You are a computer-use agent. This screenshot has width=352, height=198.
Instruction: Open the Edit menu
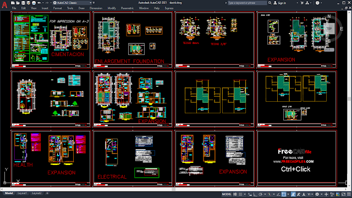[x=24, y=8]
